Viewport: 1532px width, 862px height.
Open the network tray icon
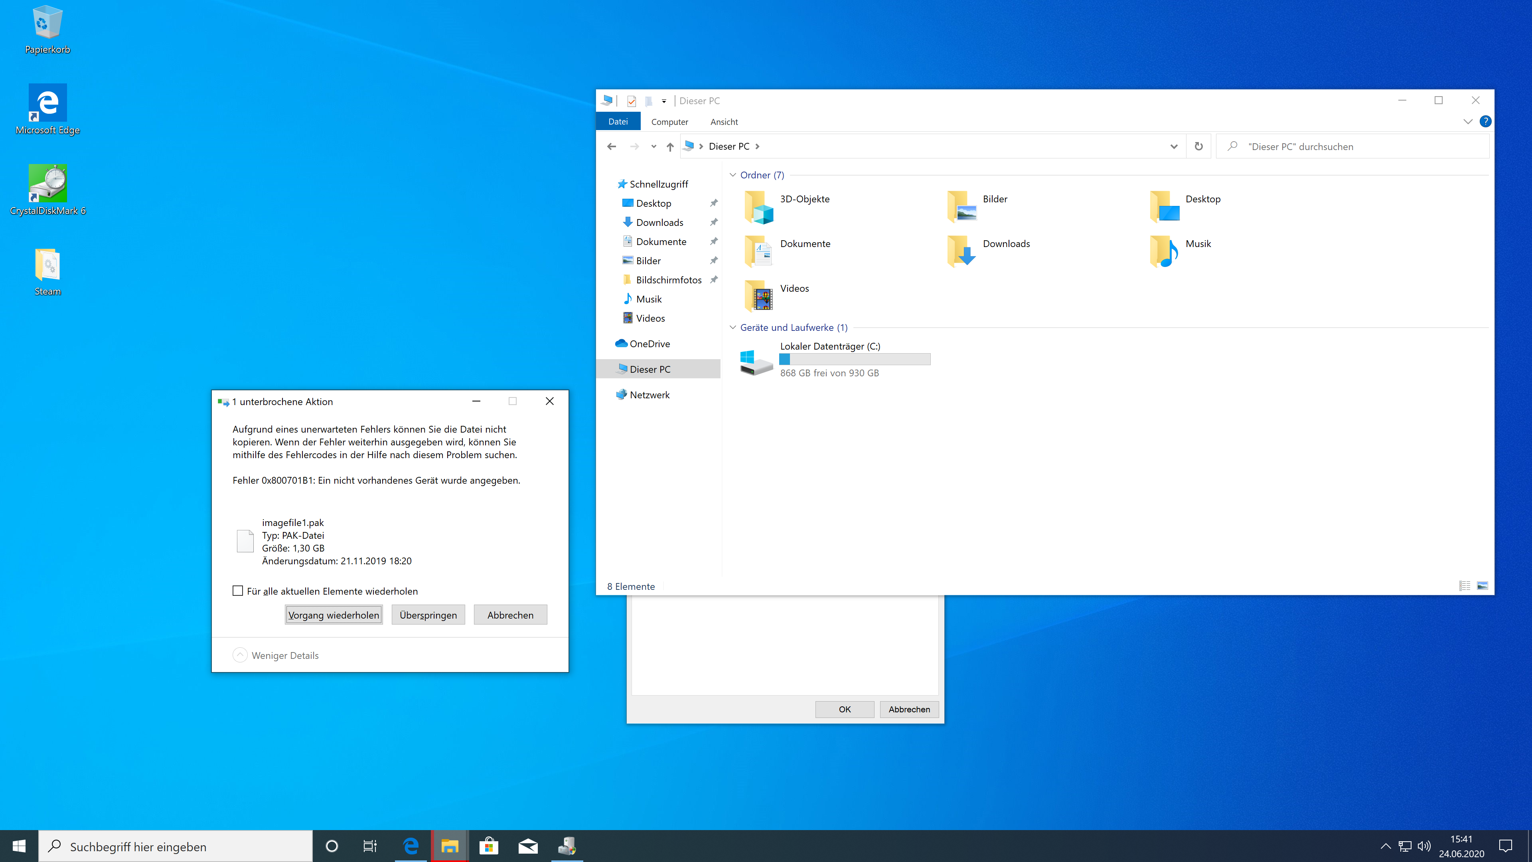1405,846
